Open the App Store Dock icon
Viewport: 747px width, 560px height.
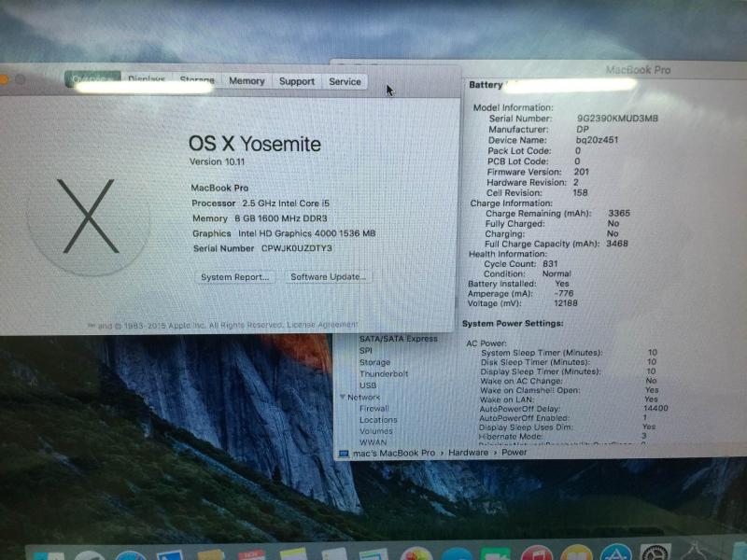pos(616,553)
